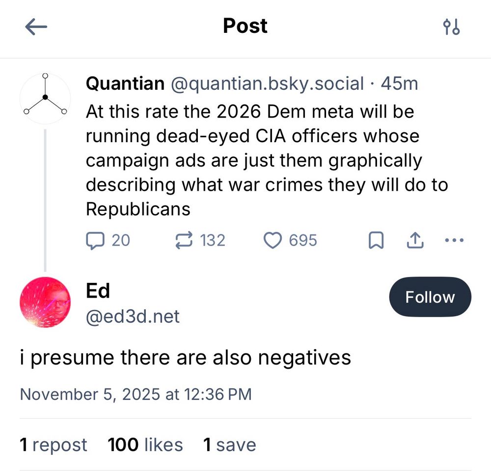
Task: Follow the user Ed
Action: click(x=430, y=297)
